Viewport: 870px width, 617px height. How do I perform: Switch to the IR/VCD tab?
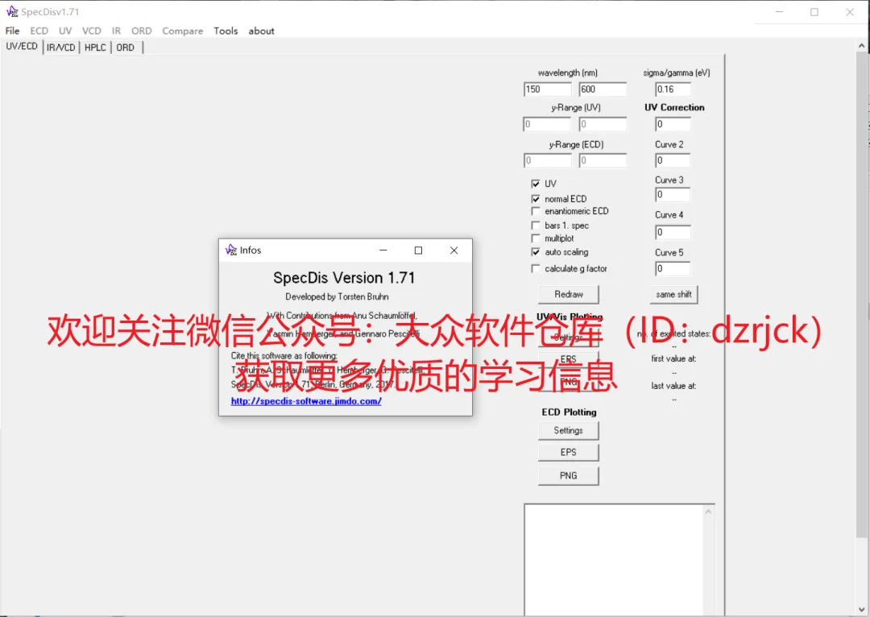(x=61, y=48)
